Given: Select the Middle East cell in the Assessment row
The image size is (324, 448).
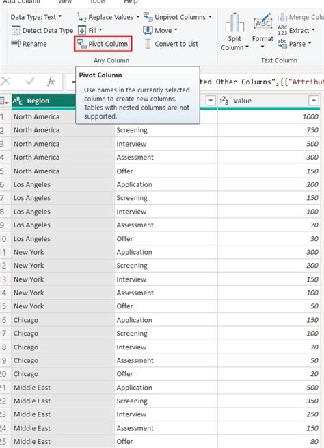Looking at the screenshot, I should pyautogui.click(x=63, y=428).
